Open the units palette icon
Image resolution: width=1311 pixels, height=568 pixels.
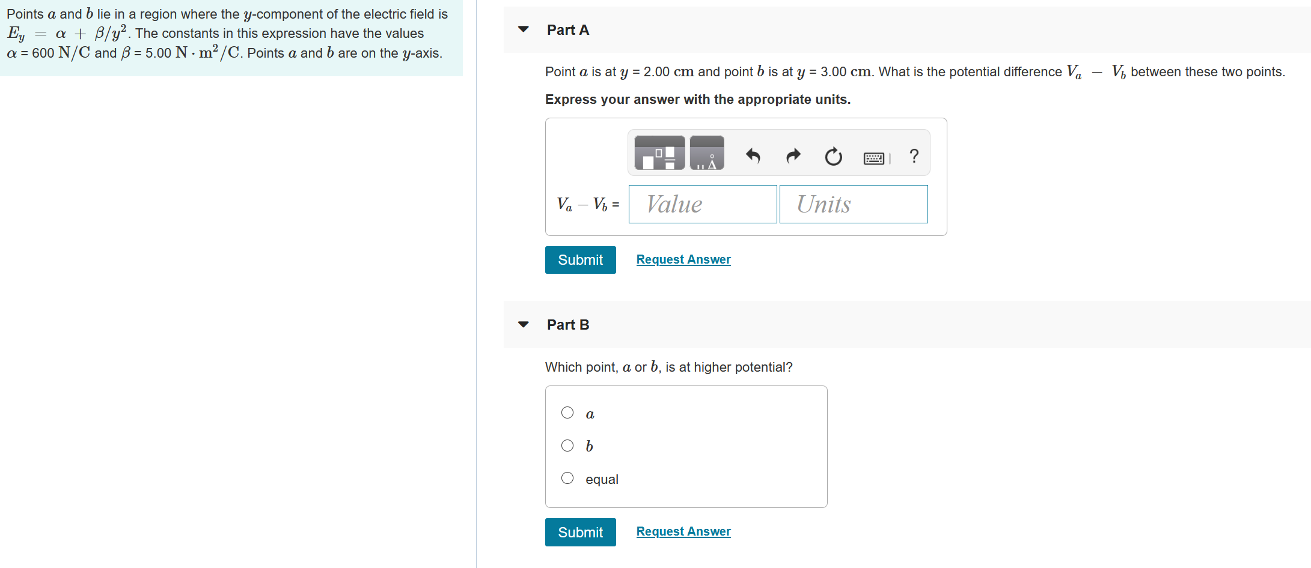pyautogui.click(x=707, y=153)
